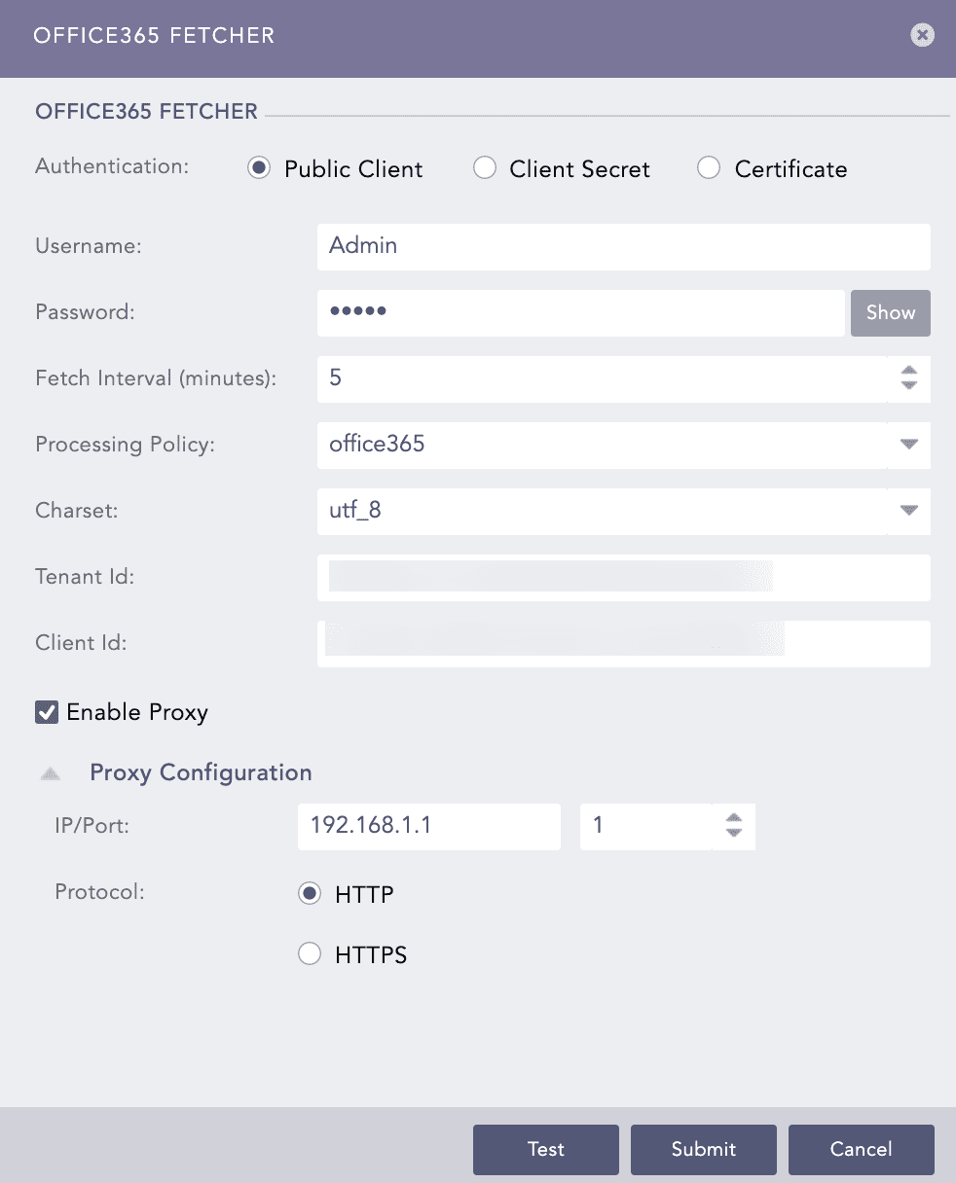Submit the fetcher configuration
956x1183 pixels.
click(703, 1149)
